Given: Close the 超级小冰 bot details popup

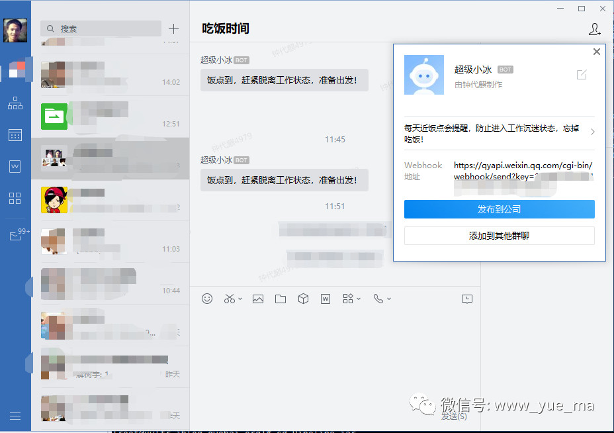Looking at the screenshot, I should pyautogui.click(x=596, y=52).
